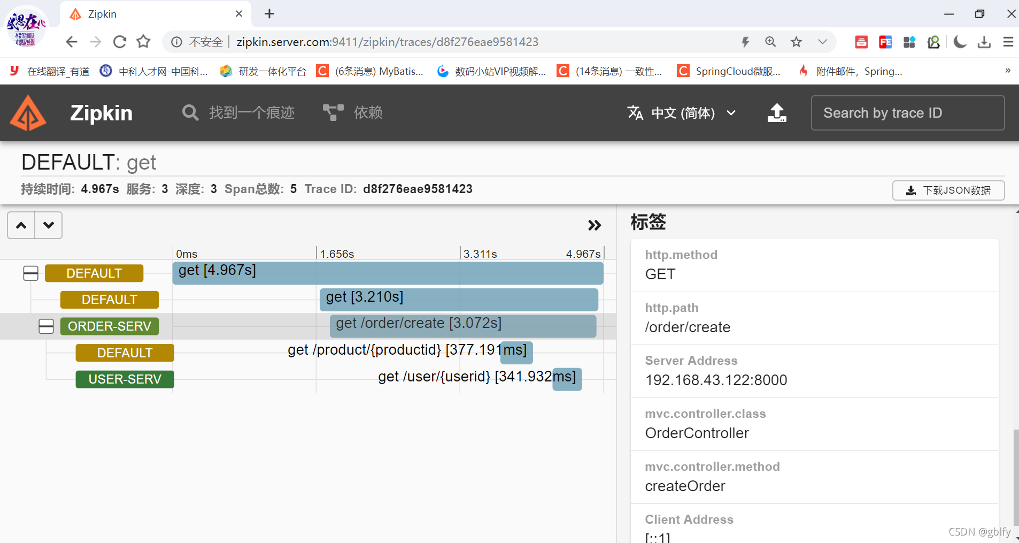Screen dimensions: 1019x543
Task: Click the browser forward arrow
Action: [96, 42]
